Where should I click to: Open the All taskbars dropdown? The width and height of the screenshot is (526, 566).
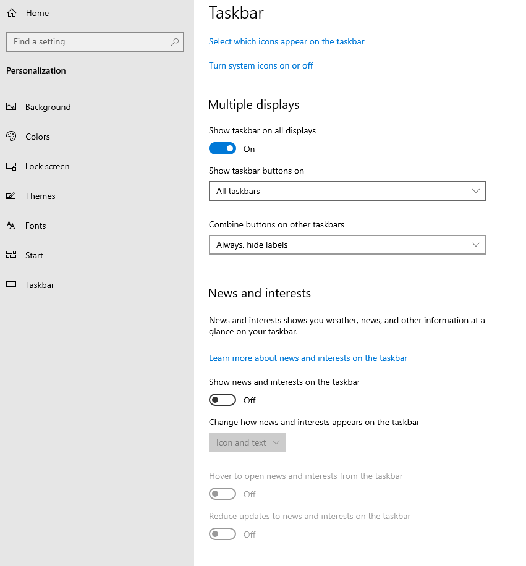[347, 191]
